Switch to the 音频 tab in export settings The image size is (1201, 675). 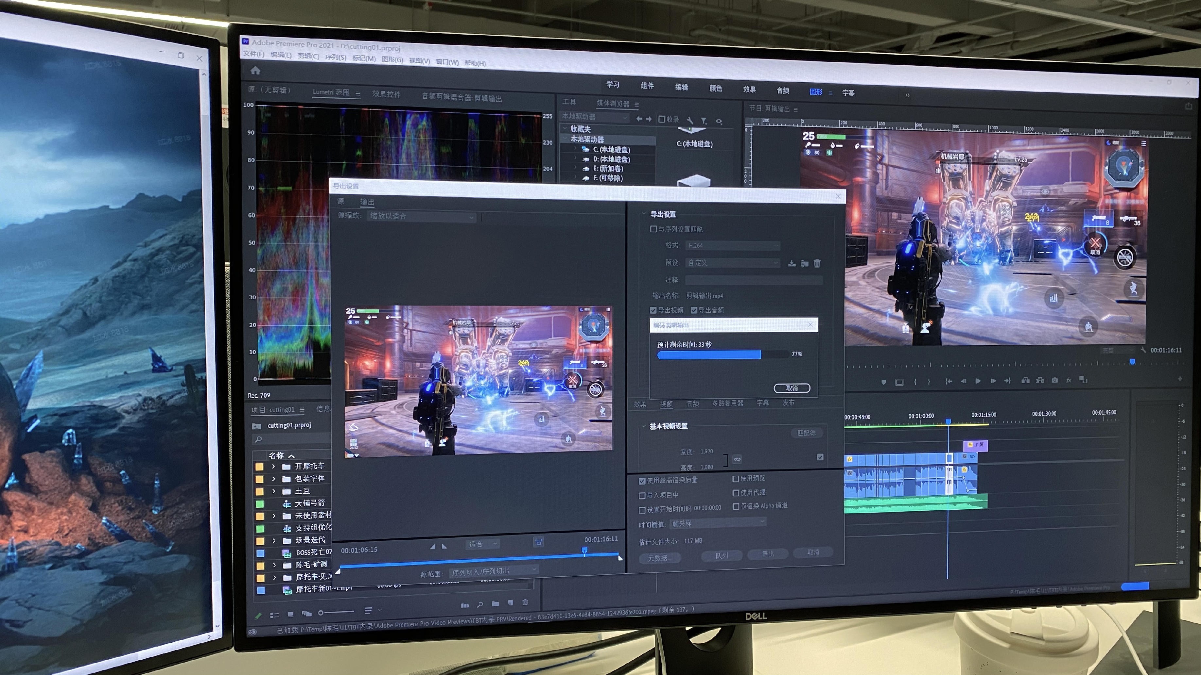pyautogui.click(x=692, y=404)
